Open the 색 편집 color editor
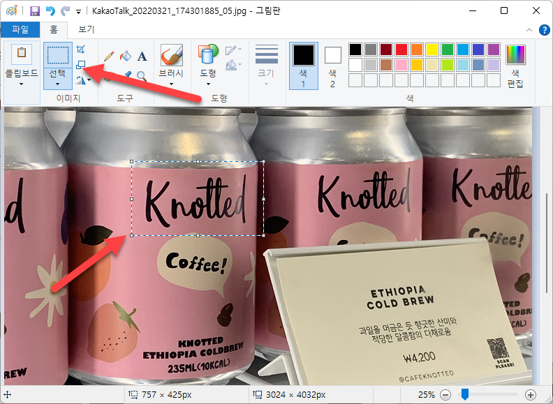 coord(515,66)
